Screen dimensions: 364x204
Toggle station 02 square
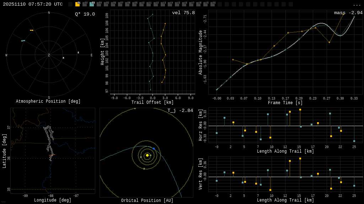tap(85, 4)
